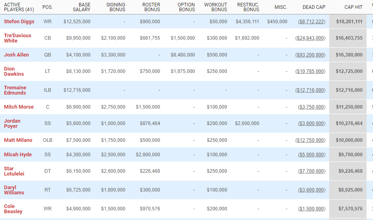
Task: Select Cole Beasley roster bonus $970,576
Action: pos(150,209)
